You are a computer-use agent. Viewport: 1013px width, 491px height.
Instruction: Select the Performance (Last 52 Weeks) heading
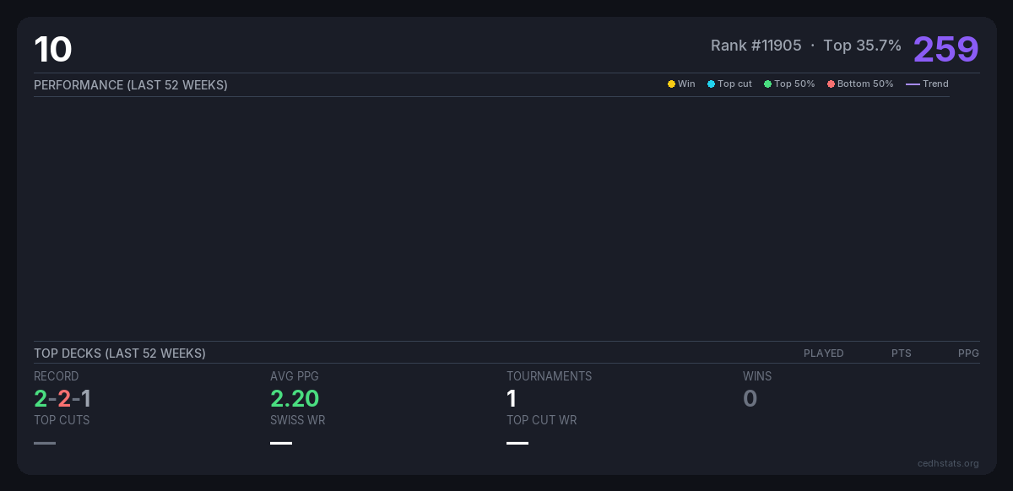131,85
